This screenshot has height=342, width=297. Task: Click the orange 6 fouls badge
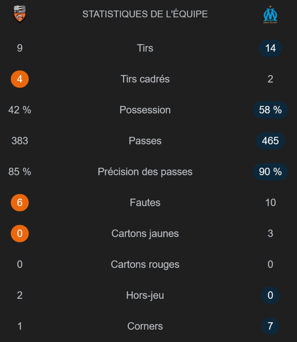[x=20, y=202]
